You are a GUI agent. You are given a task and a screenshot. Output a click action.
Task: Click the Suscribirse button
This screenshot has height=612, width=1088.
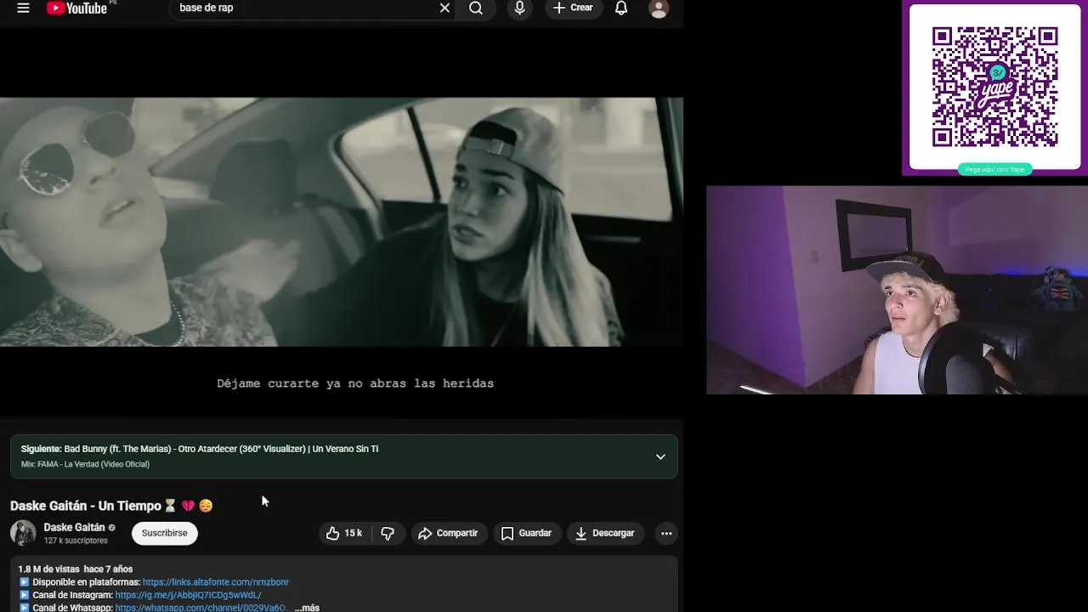tap(165, 533)
